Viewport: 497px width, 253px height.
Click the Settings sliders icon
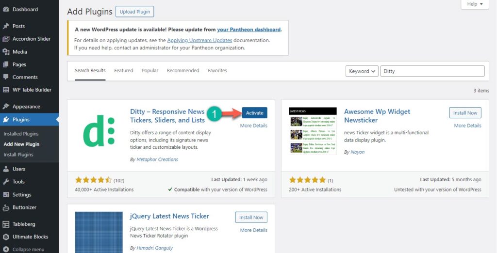coord(6,194)
